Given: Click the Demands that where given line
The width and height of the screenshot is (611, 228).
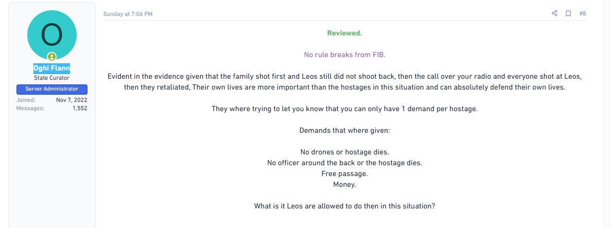Looking at the screenshot, I should [344, 130].
